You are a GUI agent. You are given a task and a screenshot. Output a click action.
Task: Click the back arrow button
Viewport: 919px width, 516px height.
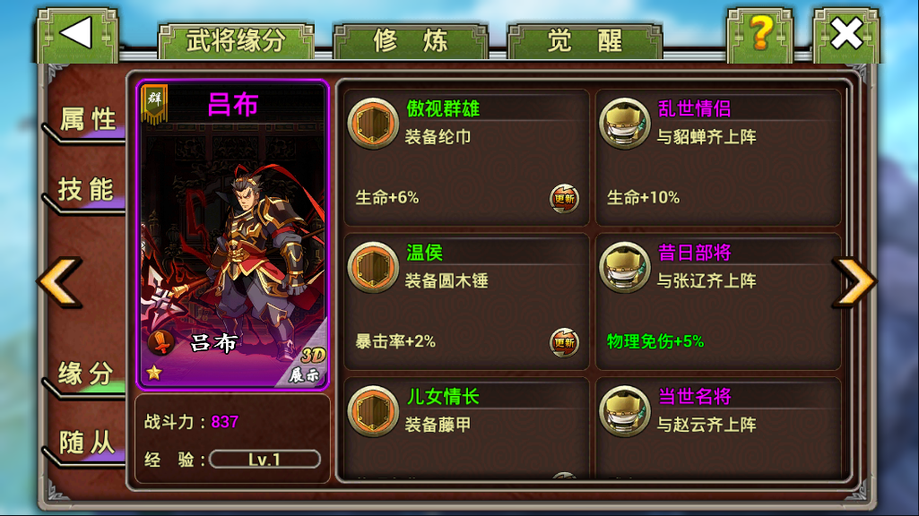[x=77, y=34]
